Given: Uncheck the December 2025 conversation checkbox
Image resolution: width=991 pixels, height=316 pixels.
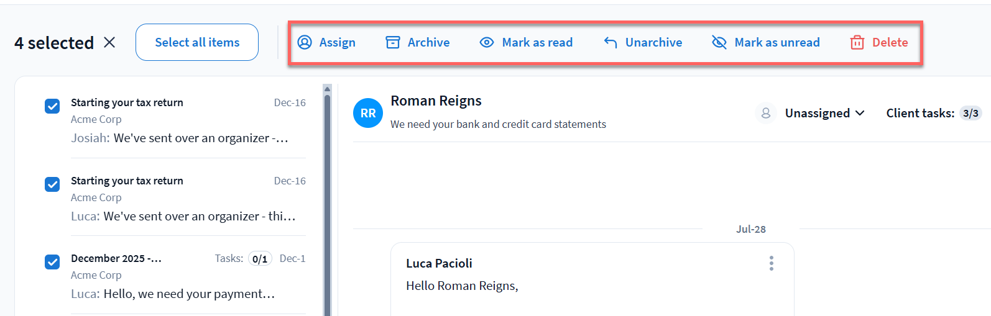Looking at the screenshot, I should tap(52, 262).
